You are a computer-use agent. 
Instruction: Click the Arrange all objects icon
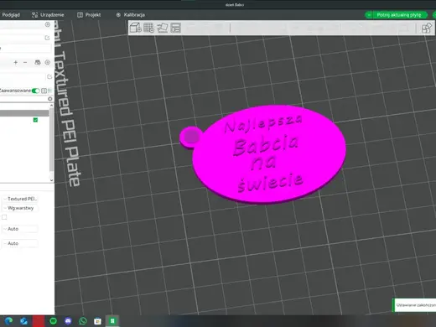coord(175,28)
